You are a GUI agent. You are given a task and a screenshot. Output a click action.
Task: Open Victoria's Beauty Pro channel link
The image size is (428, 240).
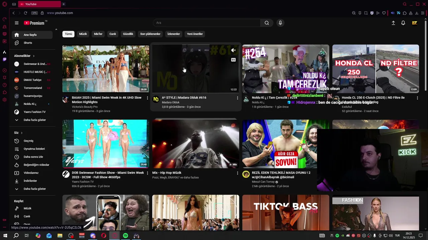85,107
